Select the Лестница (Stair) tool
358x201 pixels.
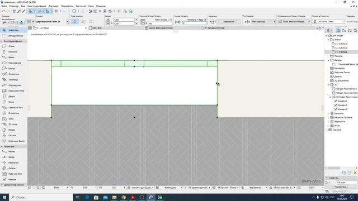click(x=13, y=79)
